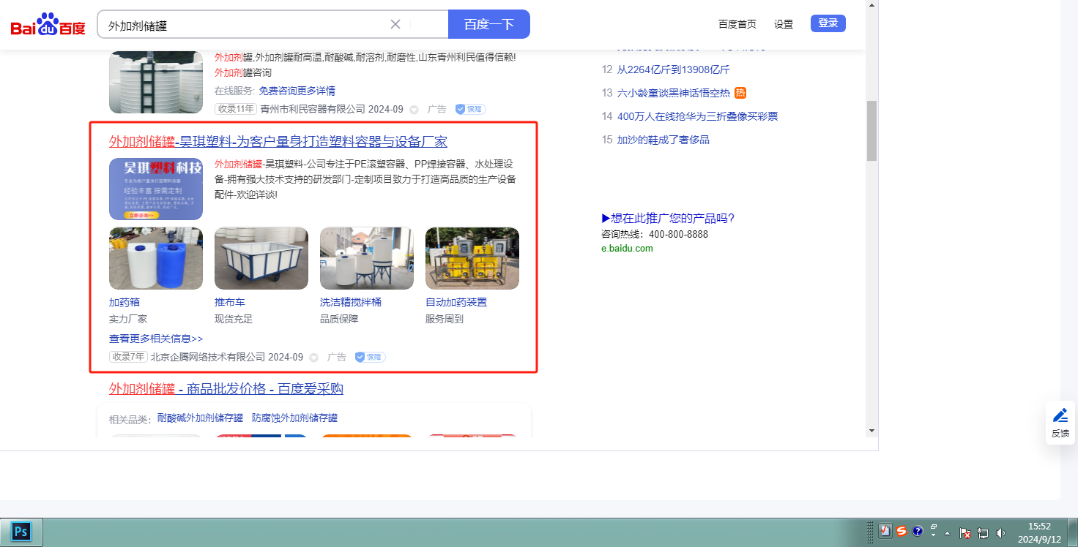Click the checklist document tray icon

tap(885, 532)
